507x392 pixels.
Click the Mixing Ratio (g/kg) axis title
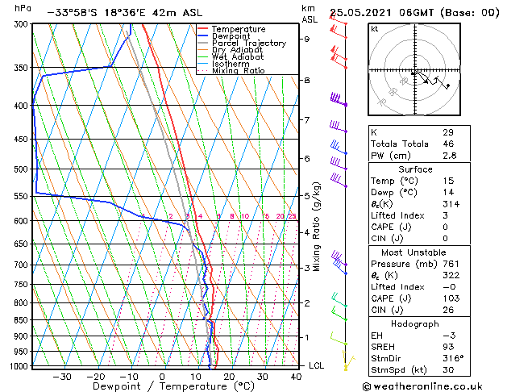(316, 227)
